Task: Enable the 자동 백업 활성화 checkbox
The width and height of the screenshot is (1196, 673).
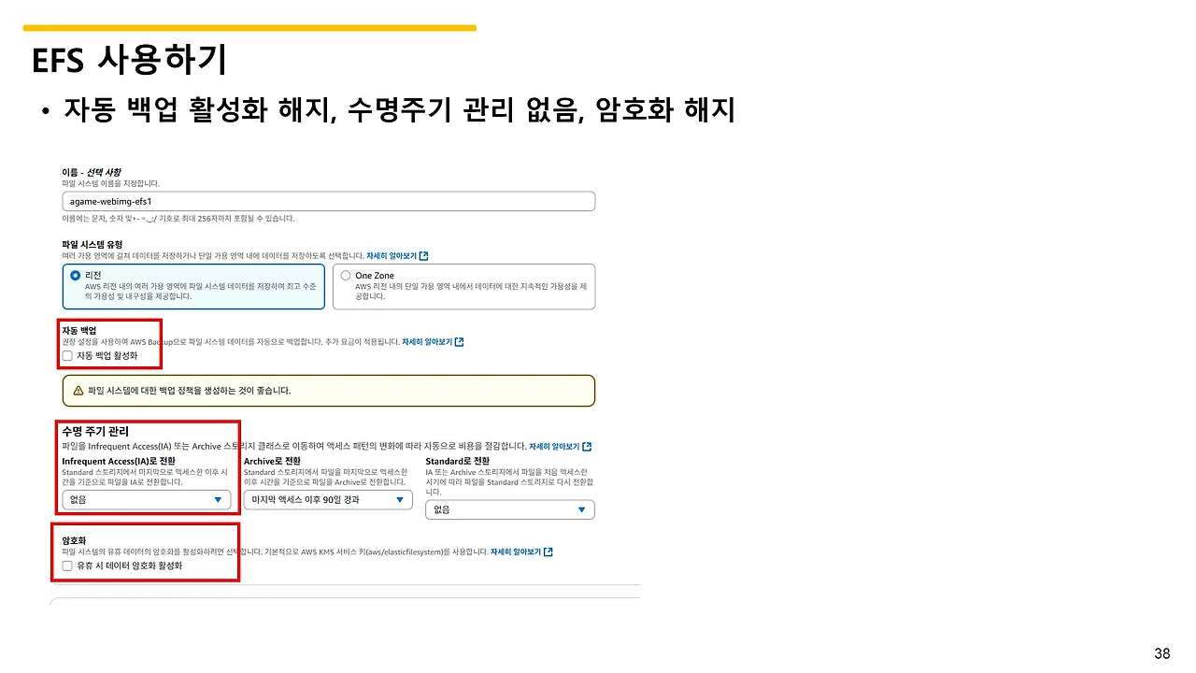Action: (x=66, y=354)
